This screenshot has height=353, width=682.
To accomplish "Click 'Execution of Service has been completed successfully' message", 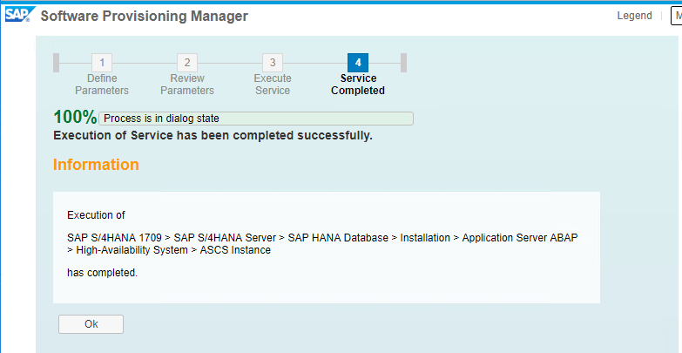I will (x=213, y=135).
